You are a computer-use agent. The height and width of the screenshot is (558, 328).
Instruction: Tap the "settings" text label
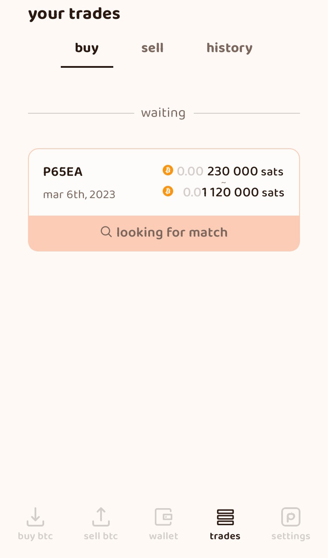coord(291,536)
